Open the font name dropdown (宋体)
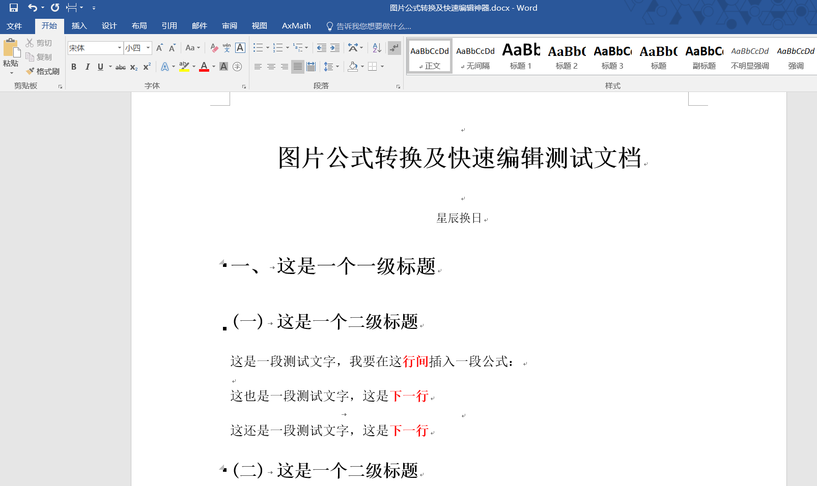Image resolution: width=817 pixels, height=486 pixels. tap(120, 48)
